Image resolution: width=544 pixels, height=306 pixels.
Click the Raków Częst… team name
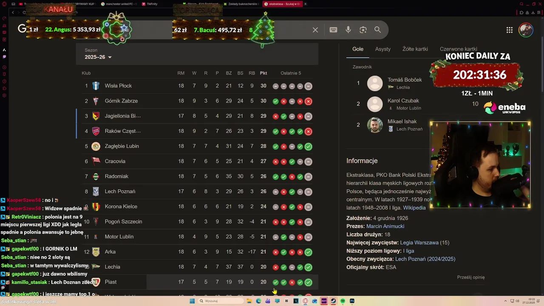click(123, 131)
